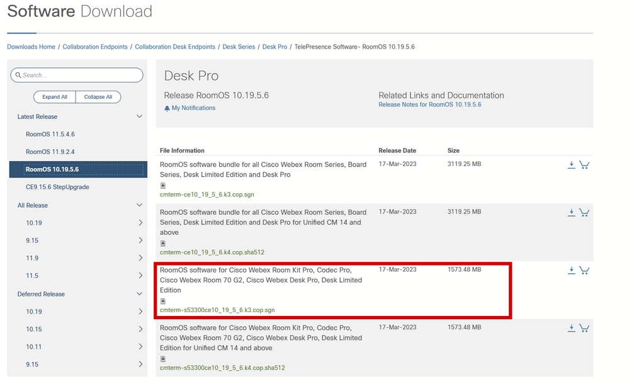Go to Desk Series breadcrumb
Image resolution: width=629 pixels, height=382 pixels.
[x=239, y=47]
